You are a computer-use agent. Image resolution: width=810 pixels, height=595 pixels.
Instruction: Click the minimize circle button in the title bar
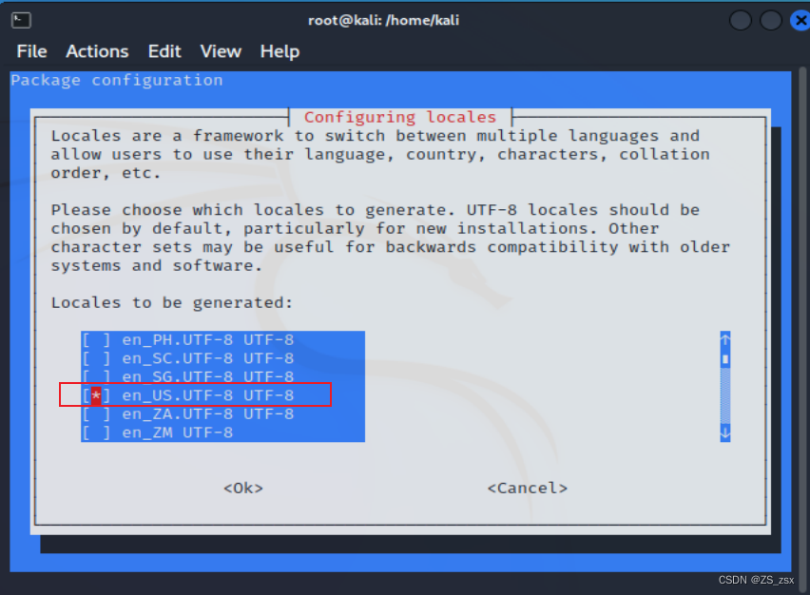pyautogui.click(x=741, y=21)
